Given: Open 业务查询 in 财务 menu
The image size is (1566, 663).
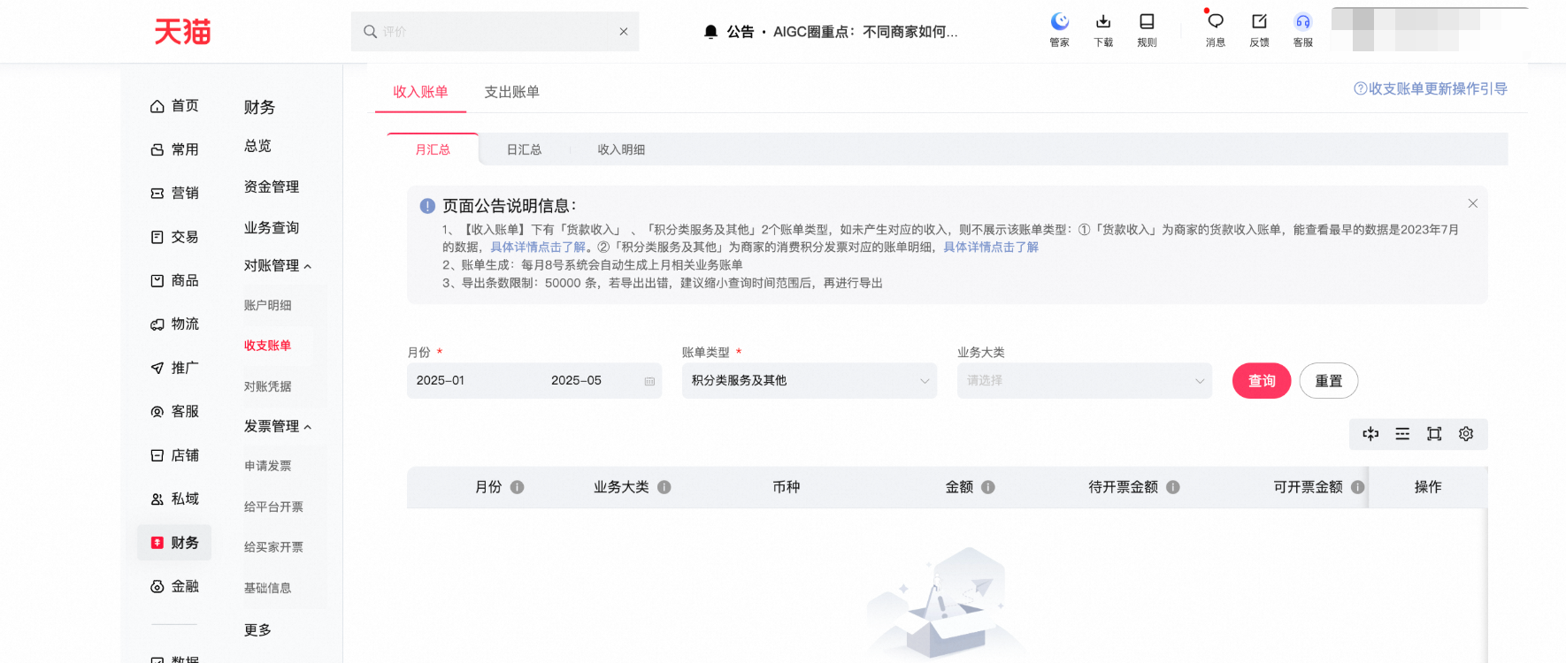Looking at the screenshot, I should click(x=272, y=227).
